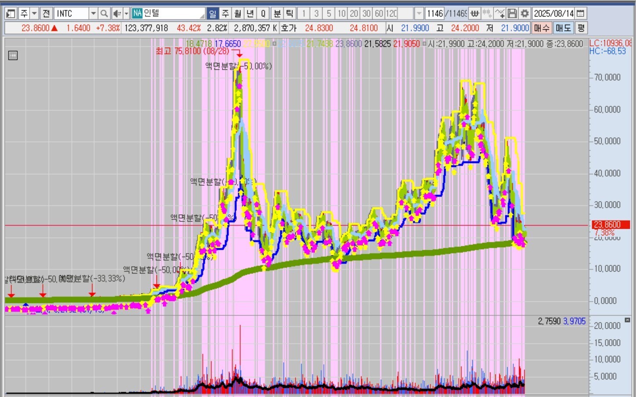The width and height of the screenshot is (636, 397).
Task: Click the 매수 (buy) button
Action: (x=541, y=28)
